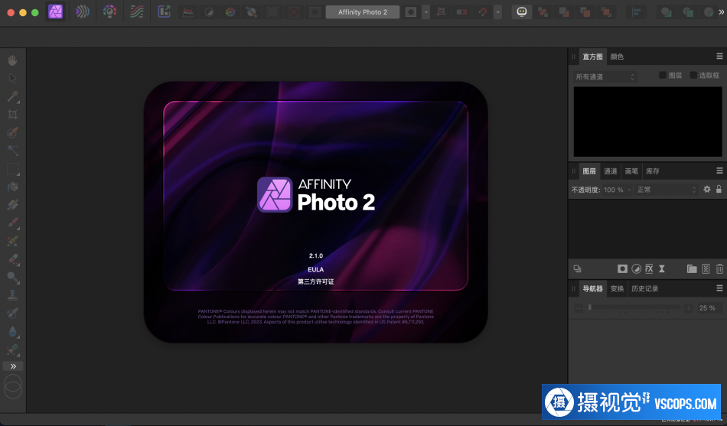Select the Blur Brush droplet tool

(12, 331)
